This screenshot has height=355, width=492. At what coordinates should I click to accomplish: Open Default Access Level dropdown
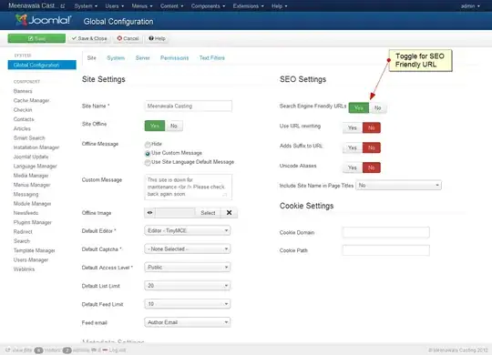[x=188, y=268]
